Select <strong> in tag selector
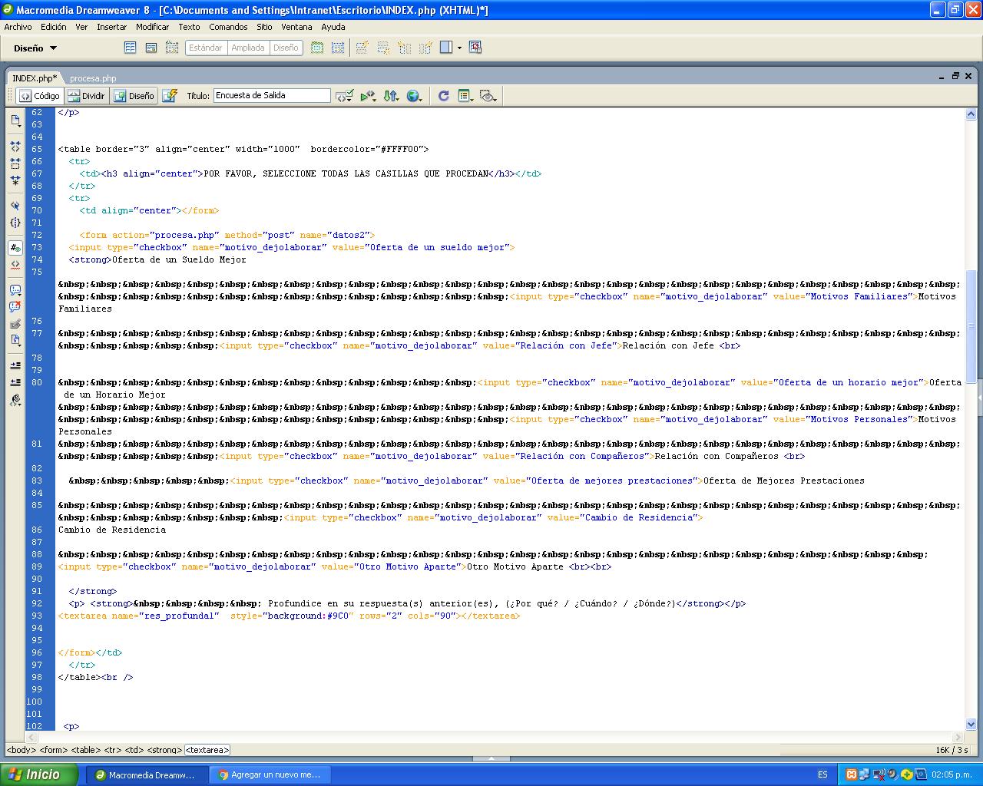This screenshot has height=786, width=983. click(164, 750)
